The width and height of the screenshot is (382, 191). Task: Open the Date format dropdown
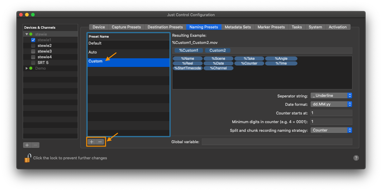point(331,104)
